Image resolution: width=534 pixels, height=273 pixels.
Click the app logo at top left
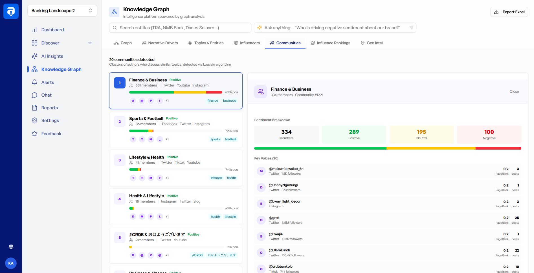coord(11,11)
